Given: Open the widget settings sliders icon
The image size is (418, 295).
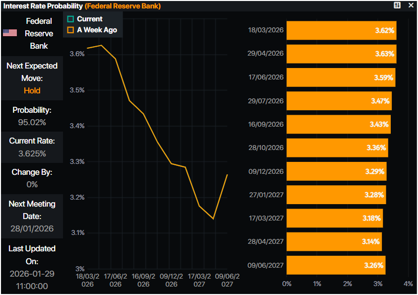Looking at the screenshot, I should coord(397,5).
